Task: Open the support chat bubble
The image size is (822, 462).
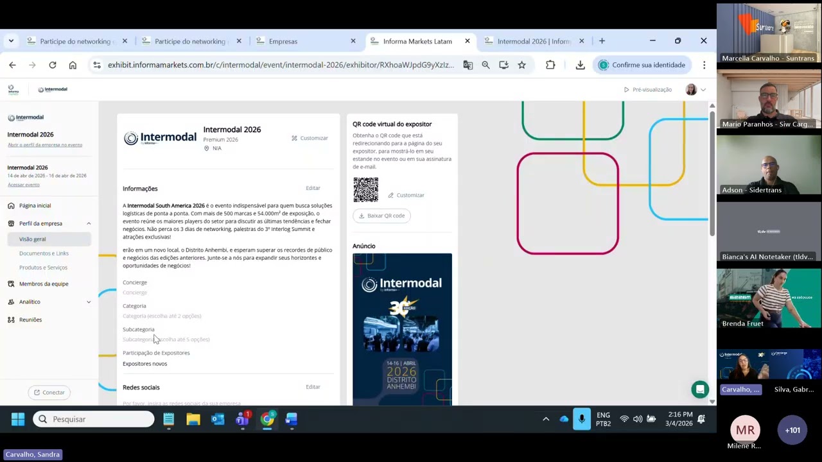Action: (700, 389)
